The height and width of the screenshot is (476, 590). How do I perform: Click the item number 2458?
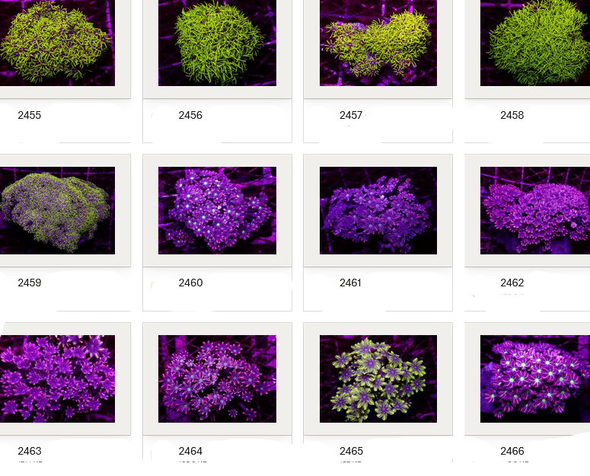512,115
